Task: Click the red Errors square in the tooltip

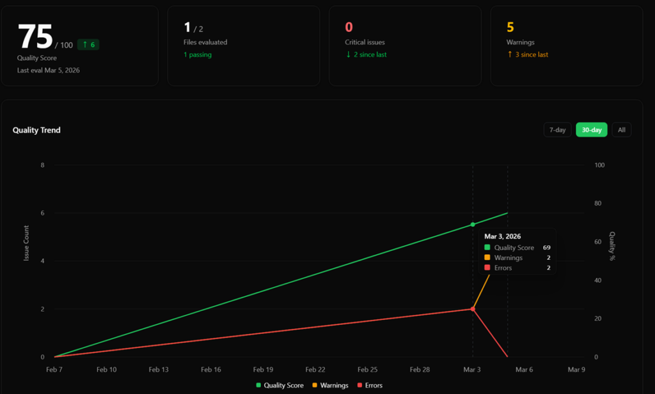Action: (487, 268)
